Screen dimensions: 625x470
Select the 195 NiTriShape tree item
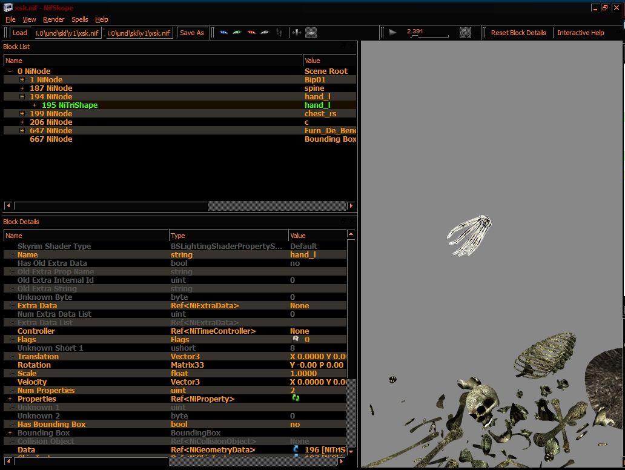tap(70, 105)
